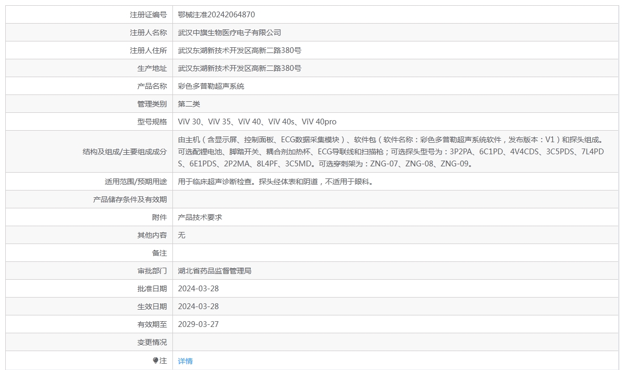Select structure description starting 由主机
Image resolution: width=625 pixels, height=370 pixels.
pos(392,152)
